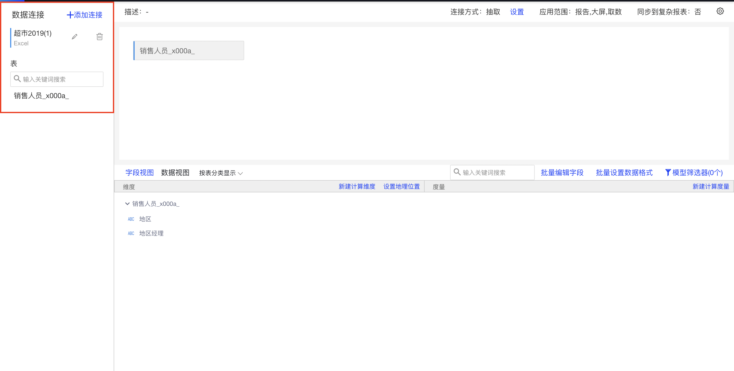
Task: Open the settings gear at top right
Action: 720,11
